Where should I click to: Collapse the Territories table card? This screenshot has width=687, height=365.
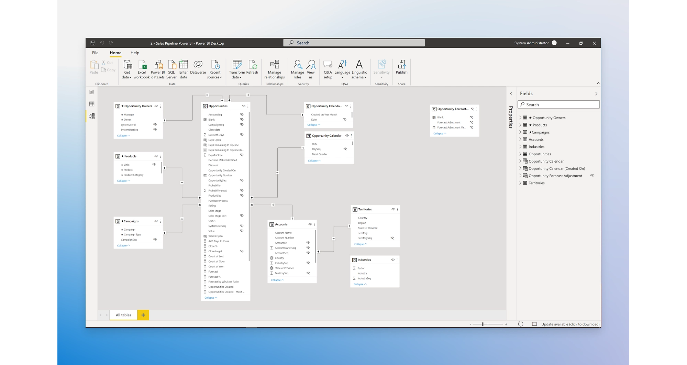[361, 244]
